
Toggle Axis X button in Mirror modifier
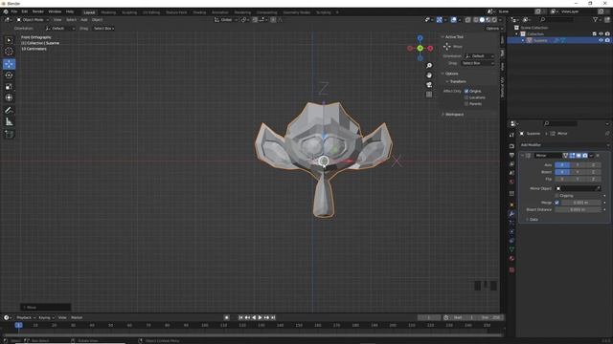coord(562,165)
